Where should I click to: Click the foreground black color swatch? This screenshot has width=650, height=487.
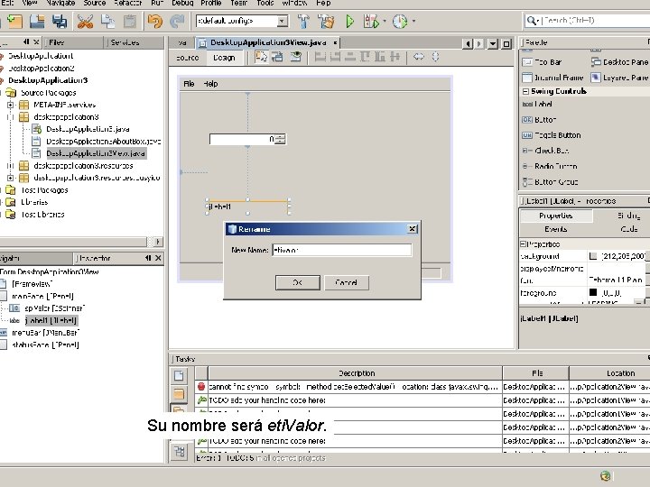tap(593, 293)
